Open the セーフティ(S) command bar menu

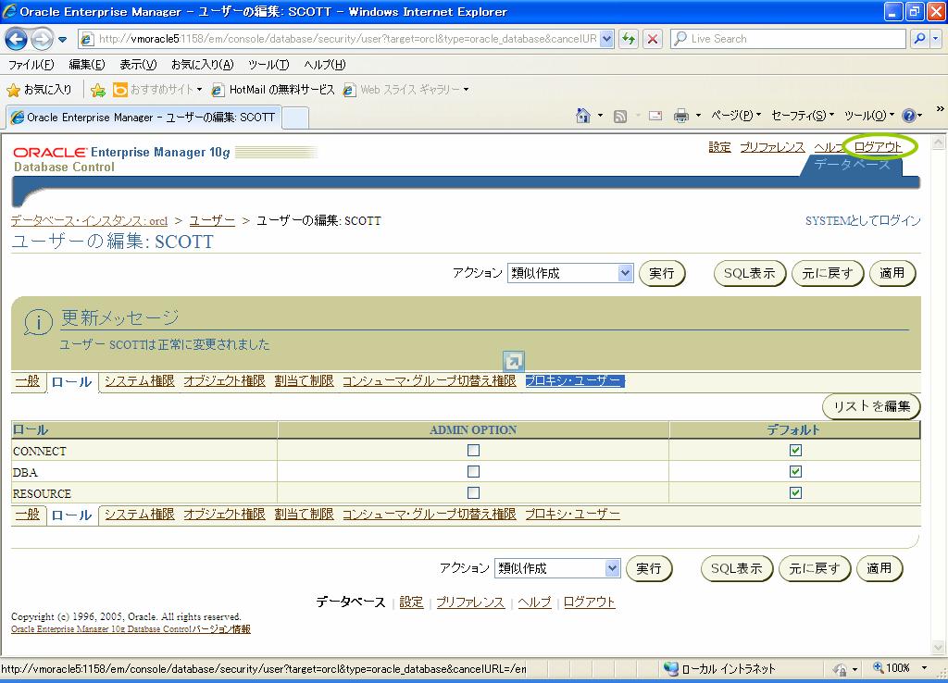[803, 116]
